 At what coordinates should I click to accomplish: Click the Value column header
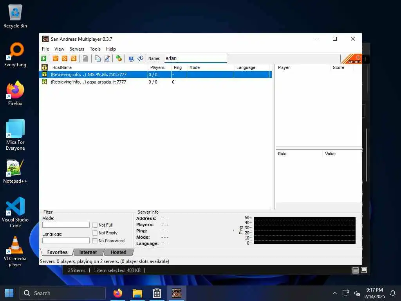(x=342, y=154)
